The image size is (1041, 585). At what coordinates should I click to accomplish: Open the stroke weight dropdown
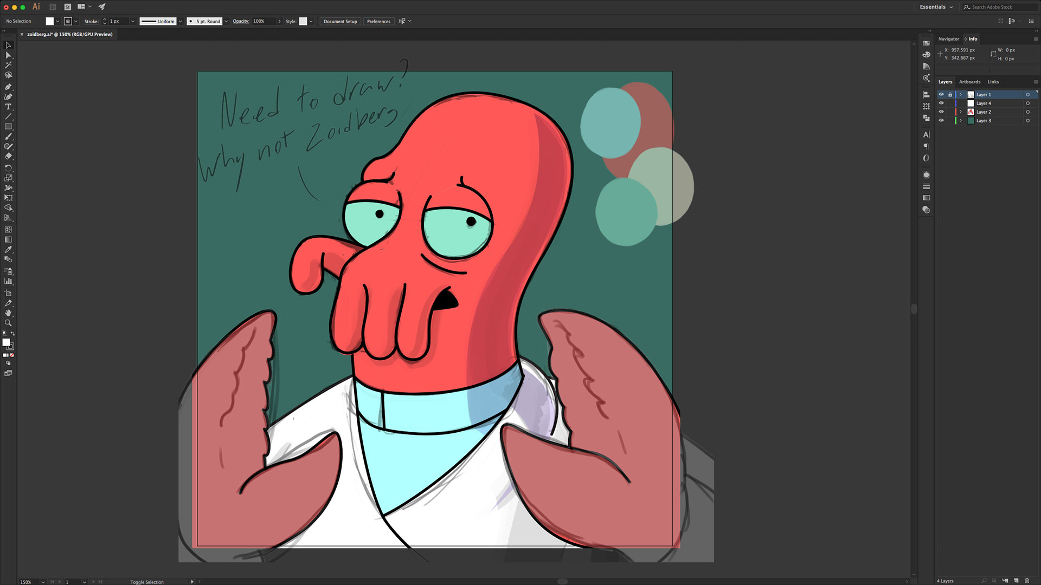[x=133, y=22]
